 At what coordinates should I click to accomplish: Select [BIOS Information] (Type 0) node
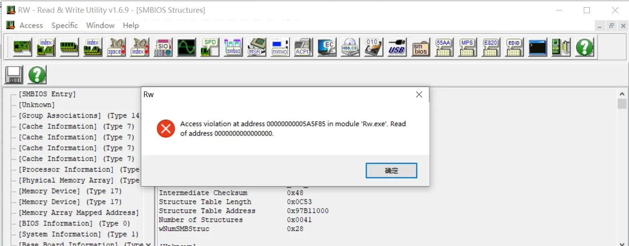[x=74, y=223]
